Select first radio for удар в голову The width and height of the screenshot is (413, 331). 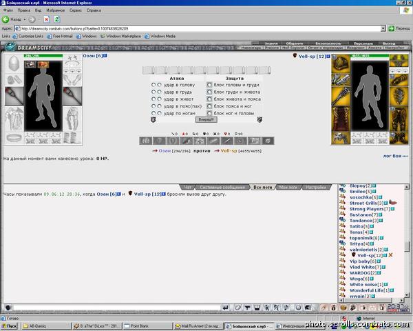tap(153, 85)
